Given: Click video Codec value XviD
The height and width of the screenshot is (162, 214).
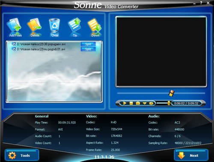Looking at the screenshot, I should [x=113, y=122].
